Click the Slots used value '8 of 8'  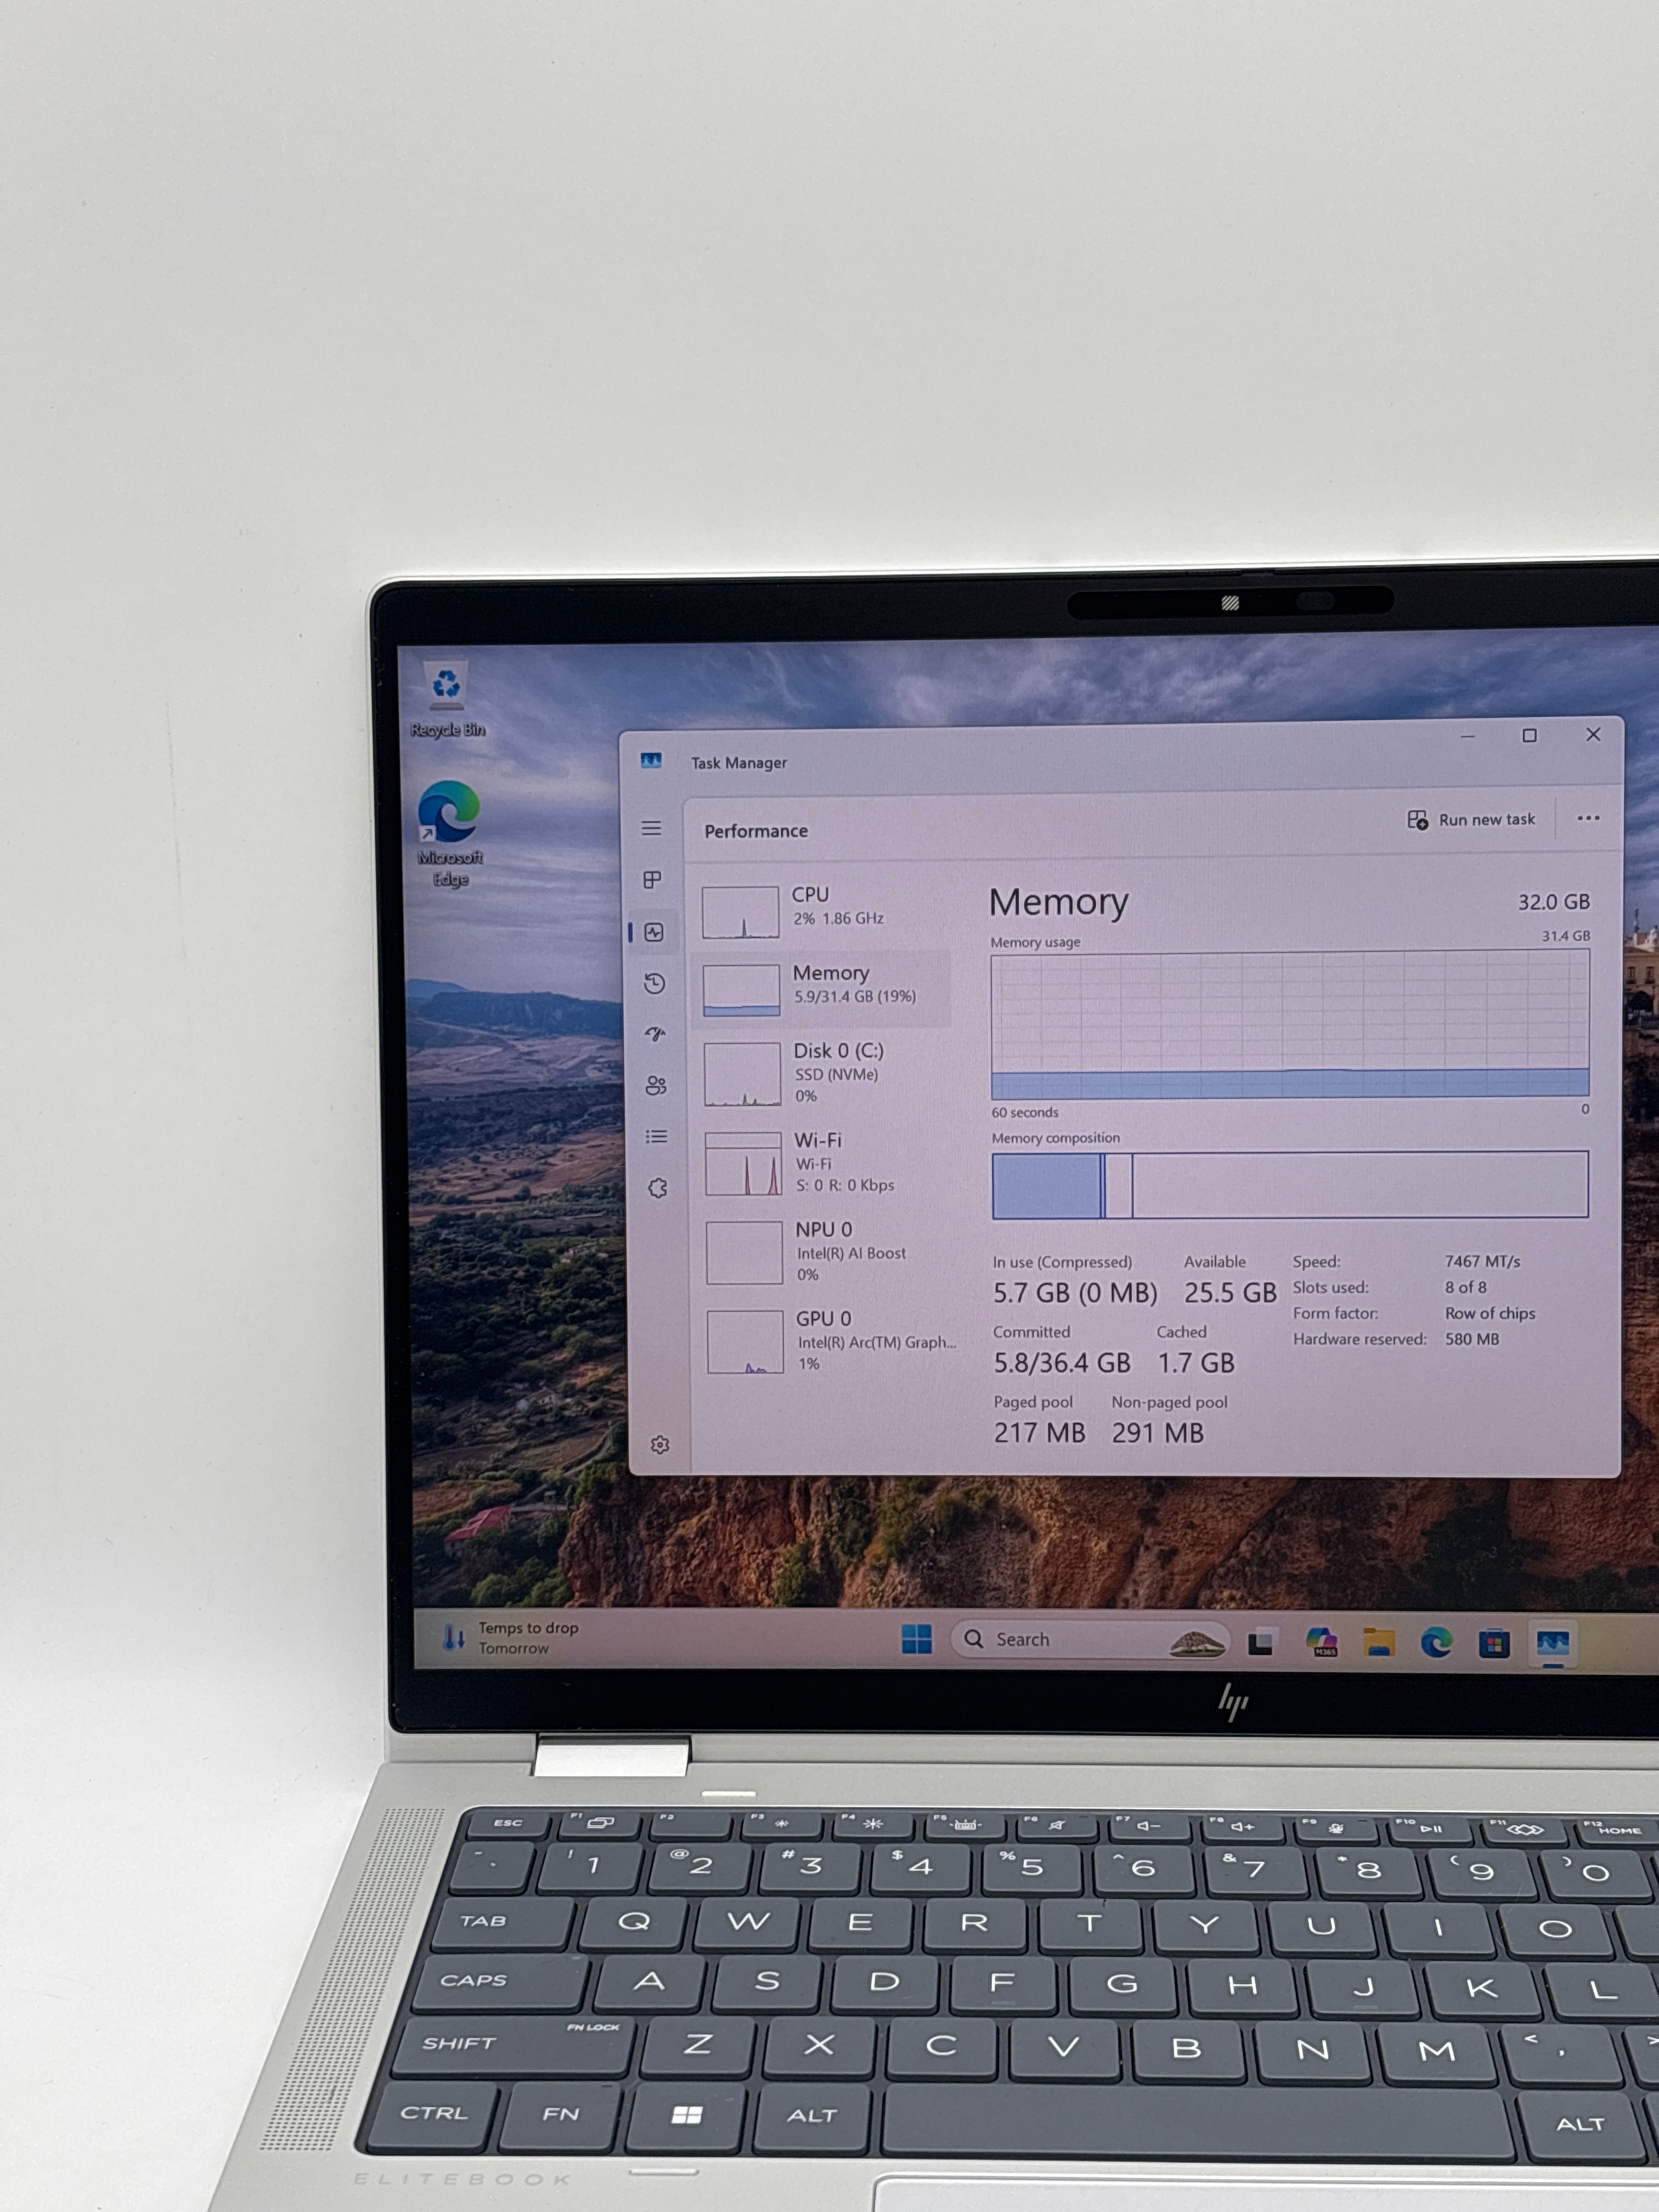point(1466,1288)
